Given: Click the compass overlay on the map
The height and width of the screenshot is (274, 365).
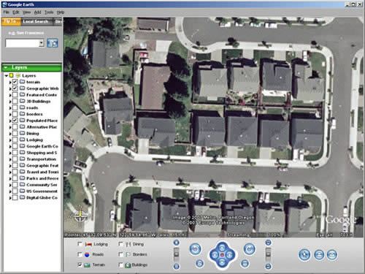Looking at the screenshot, I should pyautogui.click(x=80, y=216).
